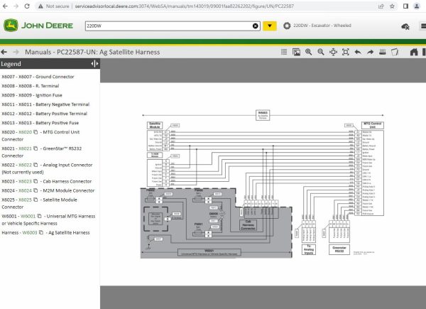Copy the X6021 reference icon
426x309 pixels.
35,148
